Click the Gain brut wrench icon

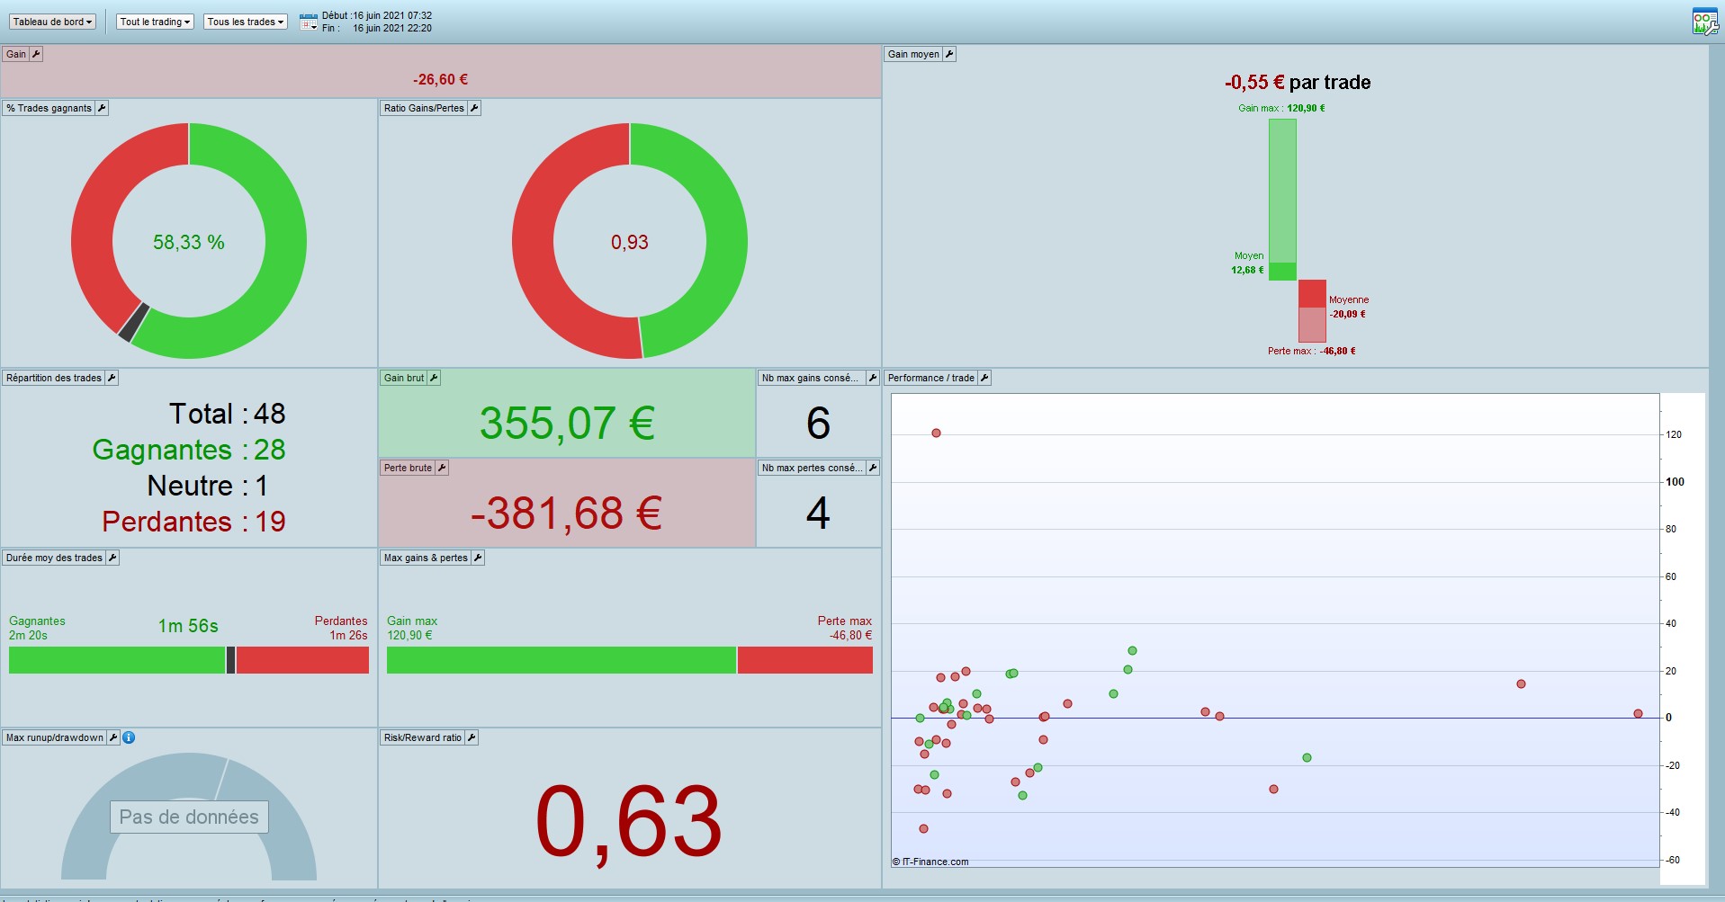[434, 378]
